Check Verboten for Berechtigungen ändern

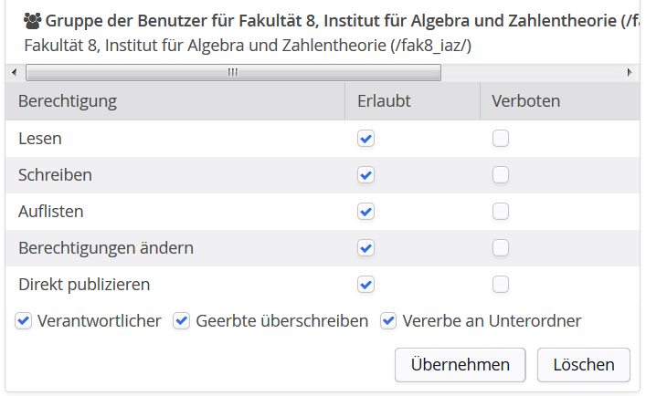(x=501, y=248)
